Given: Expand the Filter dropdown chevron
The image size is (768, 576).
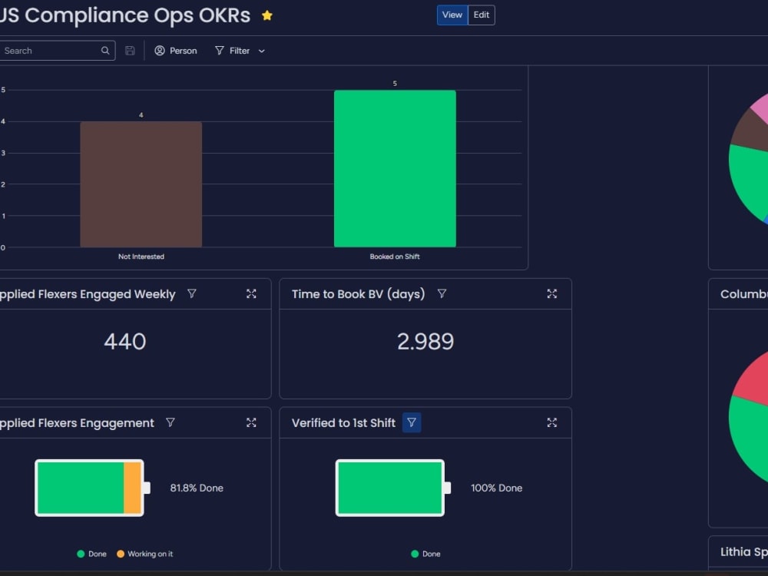Looking at the screenshot, I should 262,51.
